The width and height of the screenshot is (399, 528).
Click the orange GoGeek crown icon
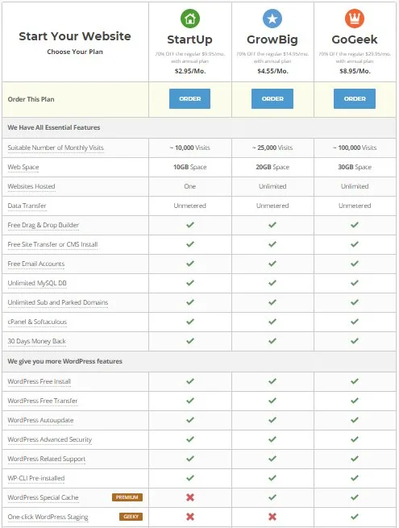[x=355, y=19]
